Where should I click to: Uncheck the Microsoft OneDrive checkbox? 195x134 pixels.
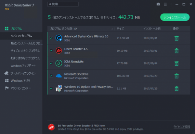click(x=51, y=76)
